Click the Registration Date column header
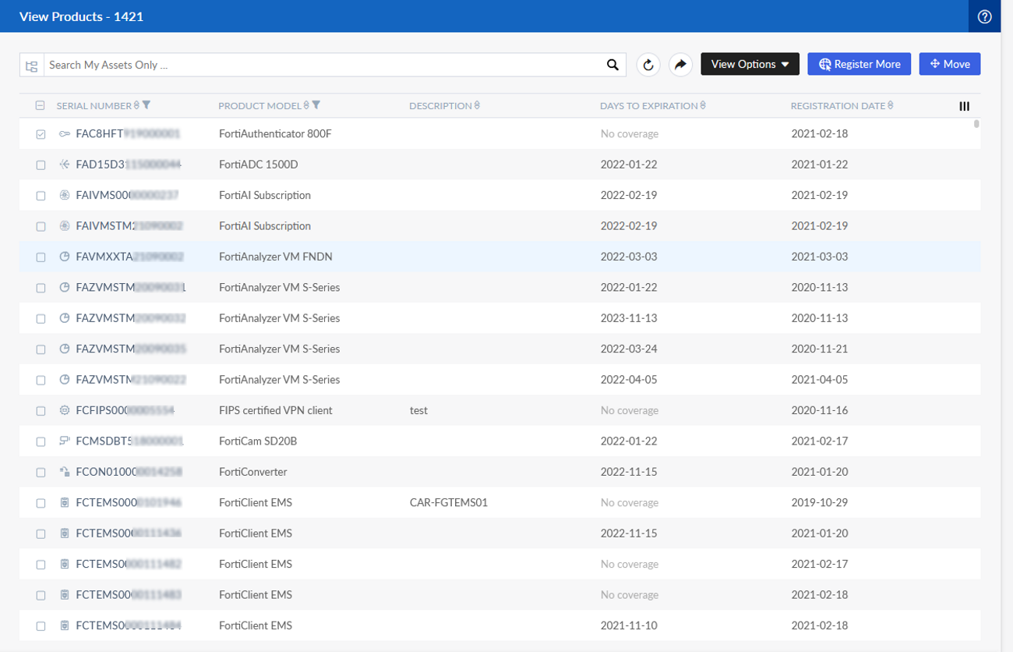This screenshot has width=1013, height=652. 838,105
